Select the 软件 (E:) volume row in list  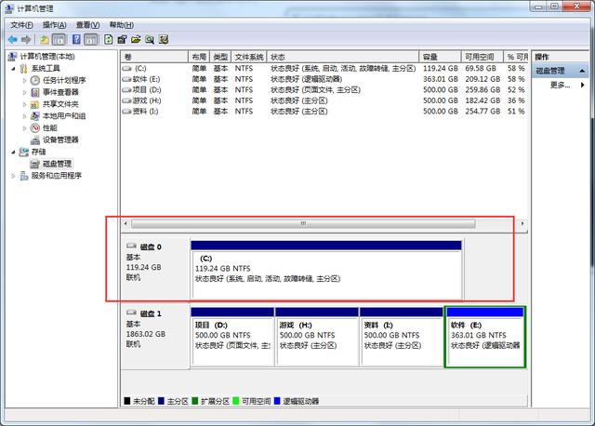(146, 79)
